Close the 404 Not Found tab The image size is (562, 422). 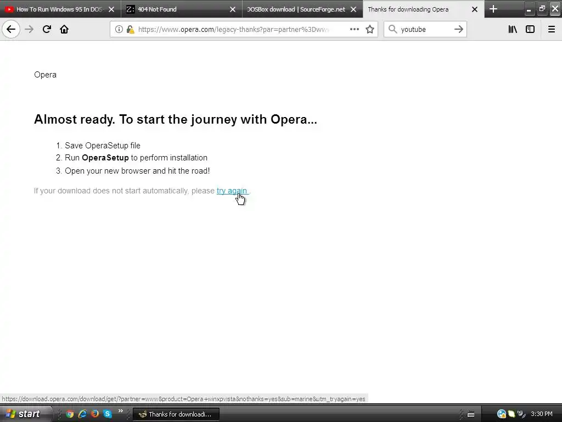click(x=233, y=9)
